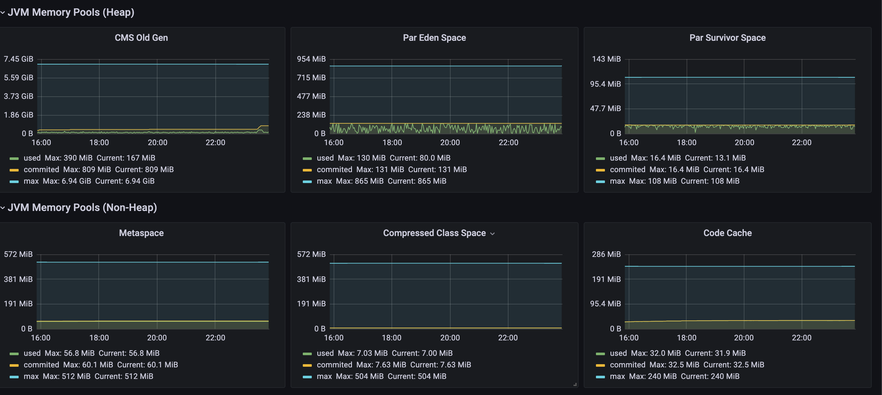Click the CMS Old Gen panel title
This screenshot has height=395, width=882.
coord(141,38)
